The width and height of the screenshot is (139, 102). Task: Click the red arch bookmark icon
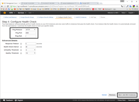click(6, 9)
